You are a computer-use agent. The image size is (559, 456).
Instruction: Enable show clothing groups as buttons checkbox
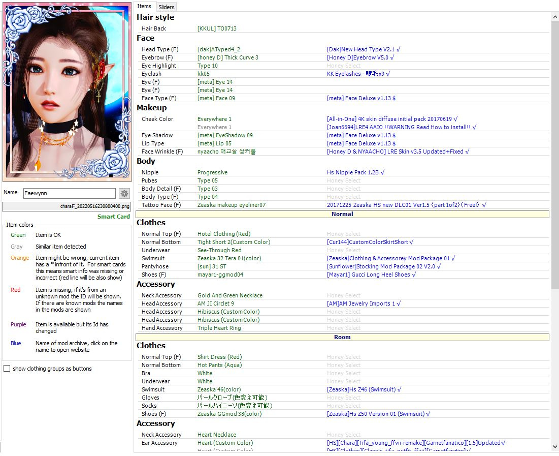click(7, 368)
